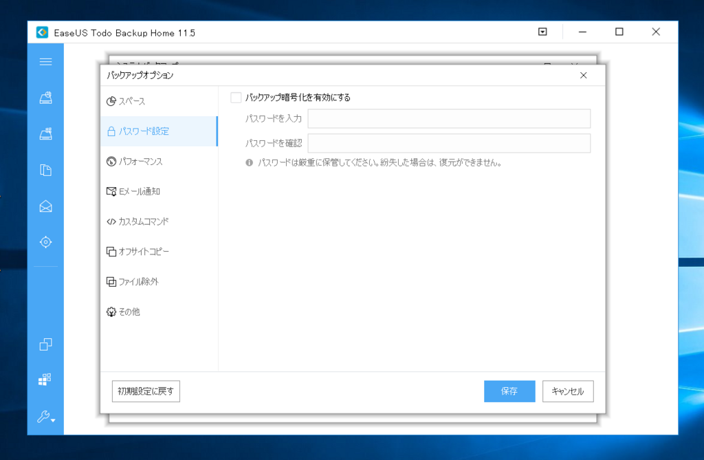The image size is (704, 460).
Task: Click the 保存 button
Action: (x=509, y=391)
